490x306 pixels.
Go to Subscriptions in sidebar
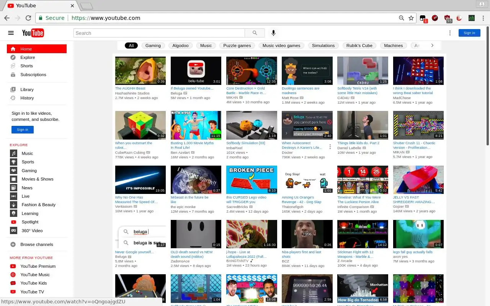tap(37, 75)
